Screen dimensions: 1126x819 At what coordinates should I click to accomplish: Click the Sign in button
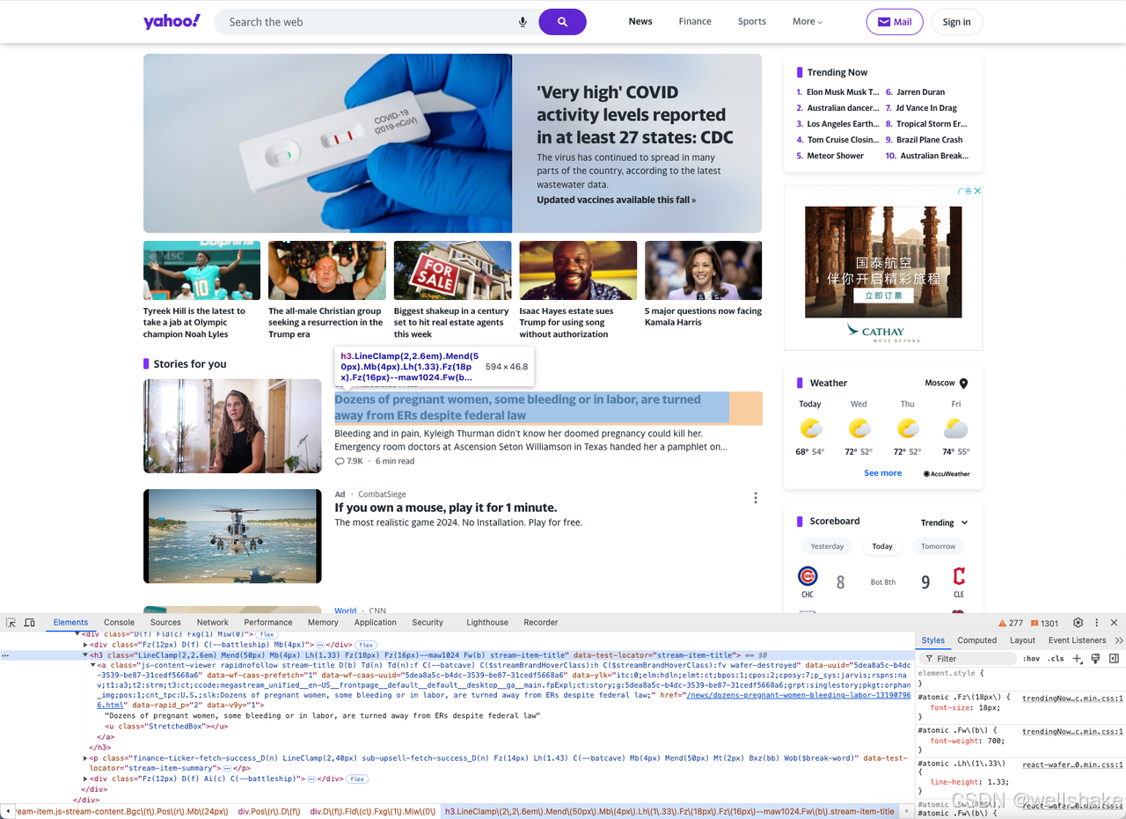point(956,22)
